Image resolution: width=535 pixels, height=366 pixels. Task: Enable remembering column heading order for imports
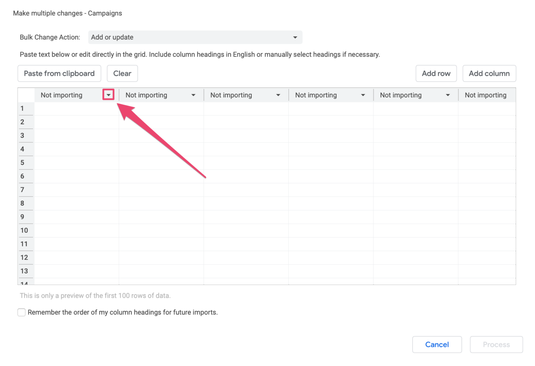click(x=21, y=312)
